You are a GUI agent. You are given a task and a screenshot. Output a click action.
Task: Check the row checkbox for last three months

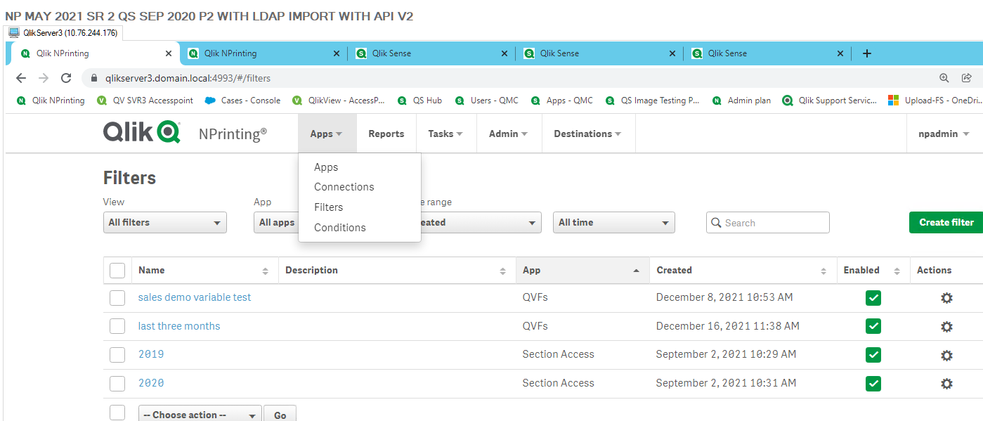117,327
